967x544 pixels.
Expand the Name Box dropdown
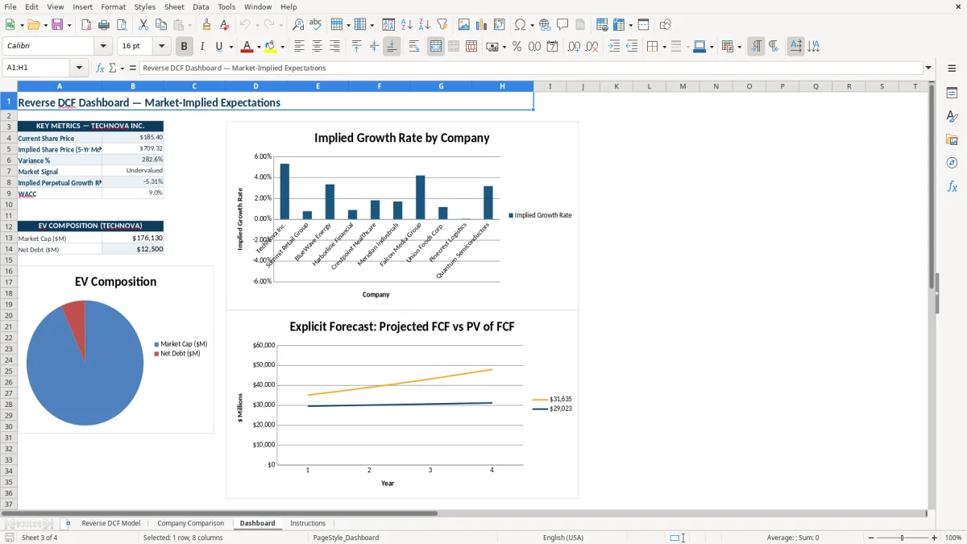(79, 68)
